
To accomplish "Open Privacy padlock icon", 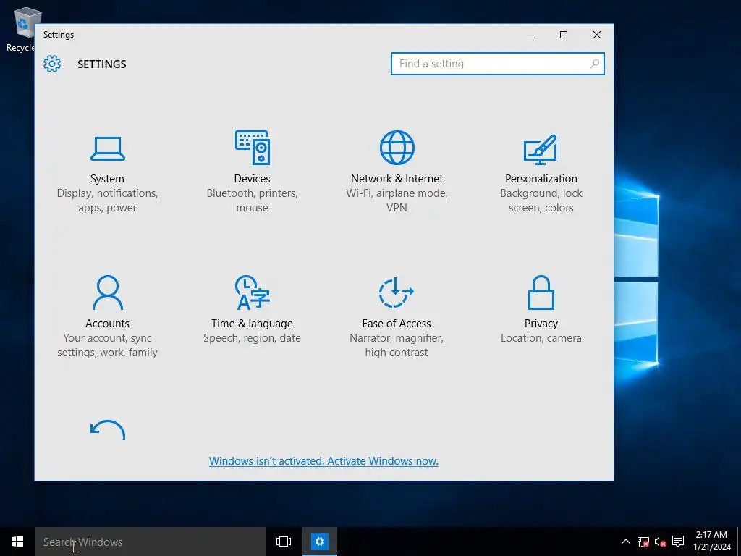I will click(x=541, y=292).
